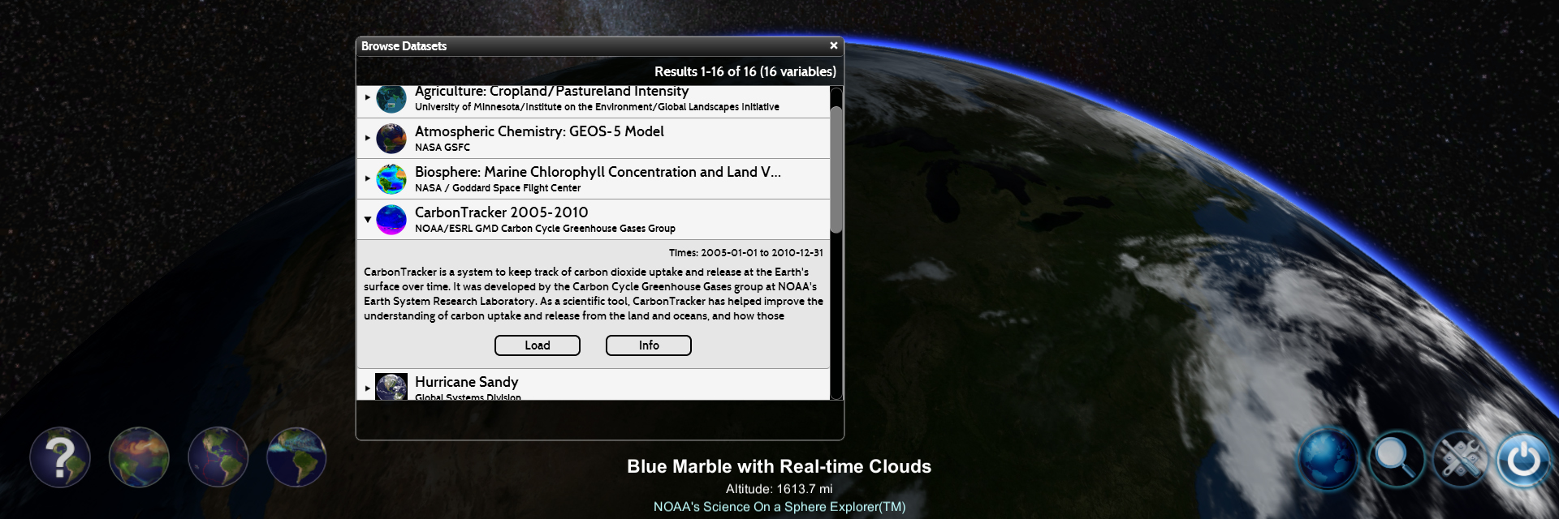Image resolution: width=1559 pixels, height=519 pixels.
Task: Select the fourth globe preset with cloud cover
Action: (x=296, y=457)
